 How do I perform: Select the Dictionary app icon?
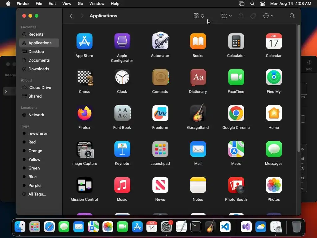198,77
